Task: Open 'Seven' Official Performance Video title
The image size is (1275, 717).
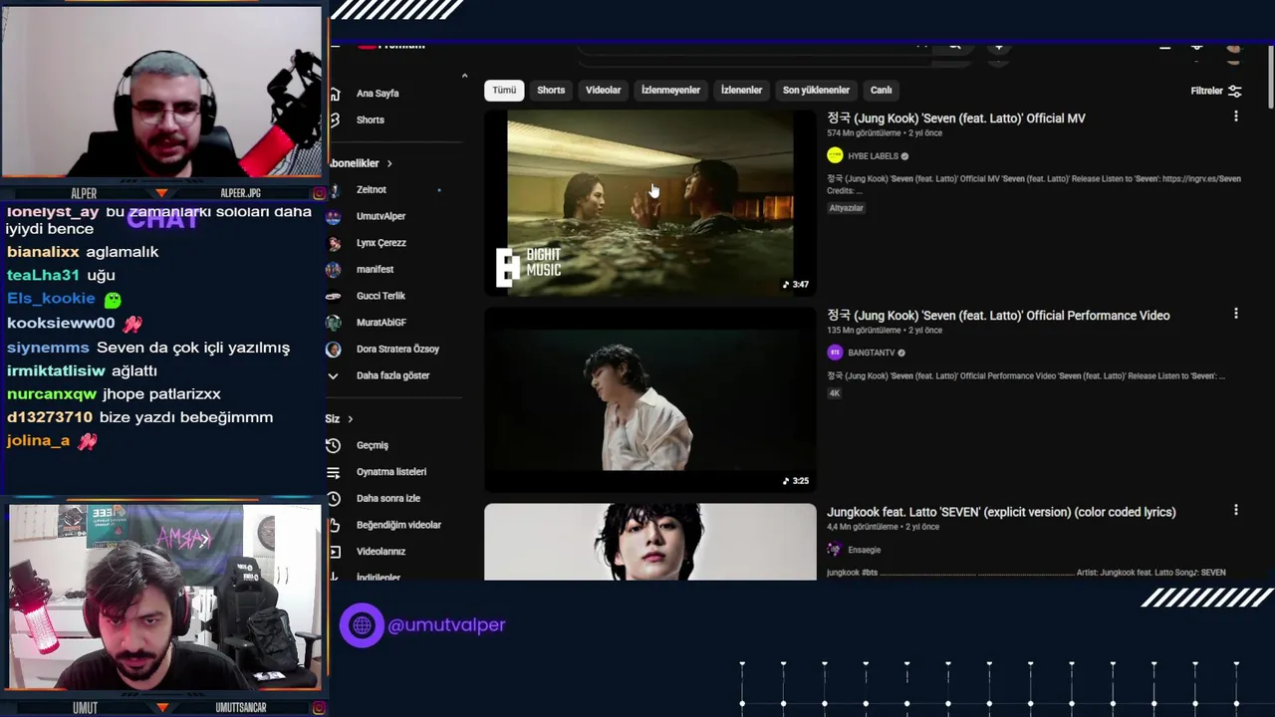Action: 998,316
